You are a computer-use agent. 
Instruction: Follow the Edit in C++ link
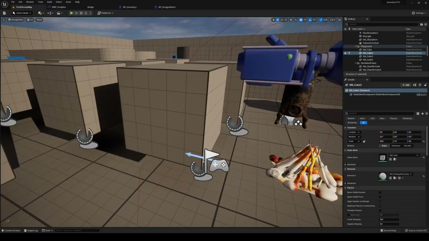click(422, 94)
